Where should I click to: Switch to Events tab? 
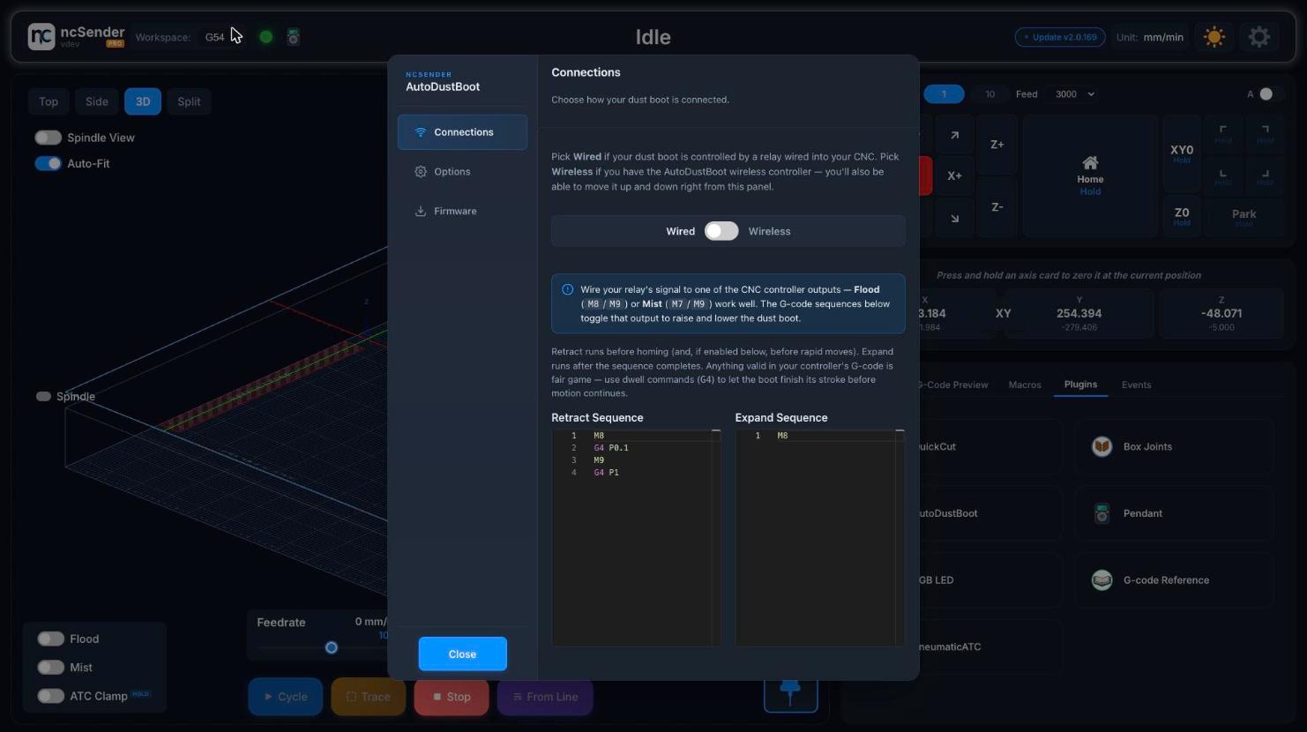[x=1136, y=385]
